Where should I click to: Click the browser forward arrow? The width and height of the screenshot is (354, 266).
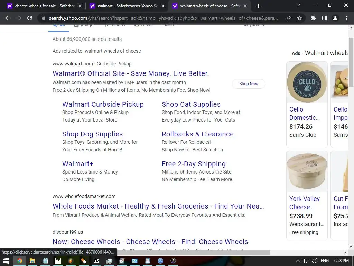(x=19, y=18)
